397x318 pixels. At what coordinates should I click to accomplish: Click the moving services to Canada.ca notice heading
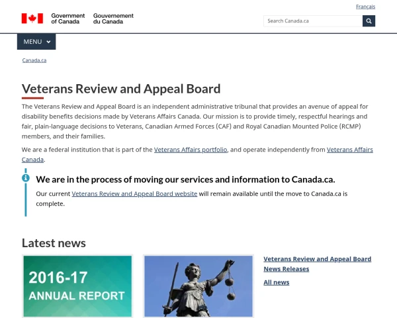(185, 180)
